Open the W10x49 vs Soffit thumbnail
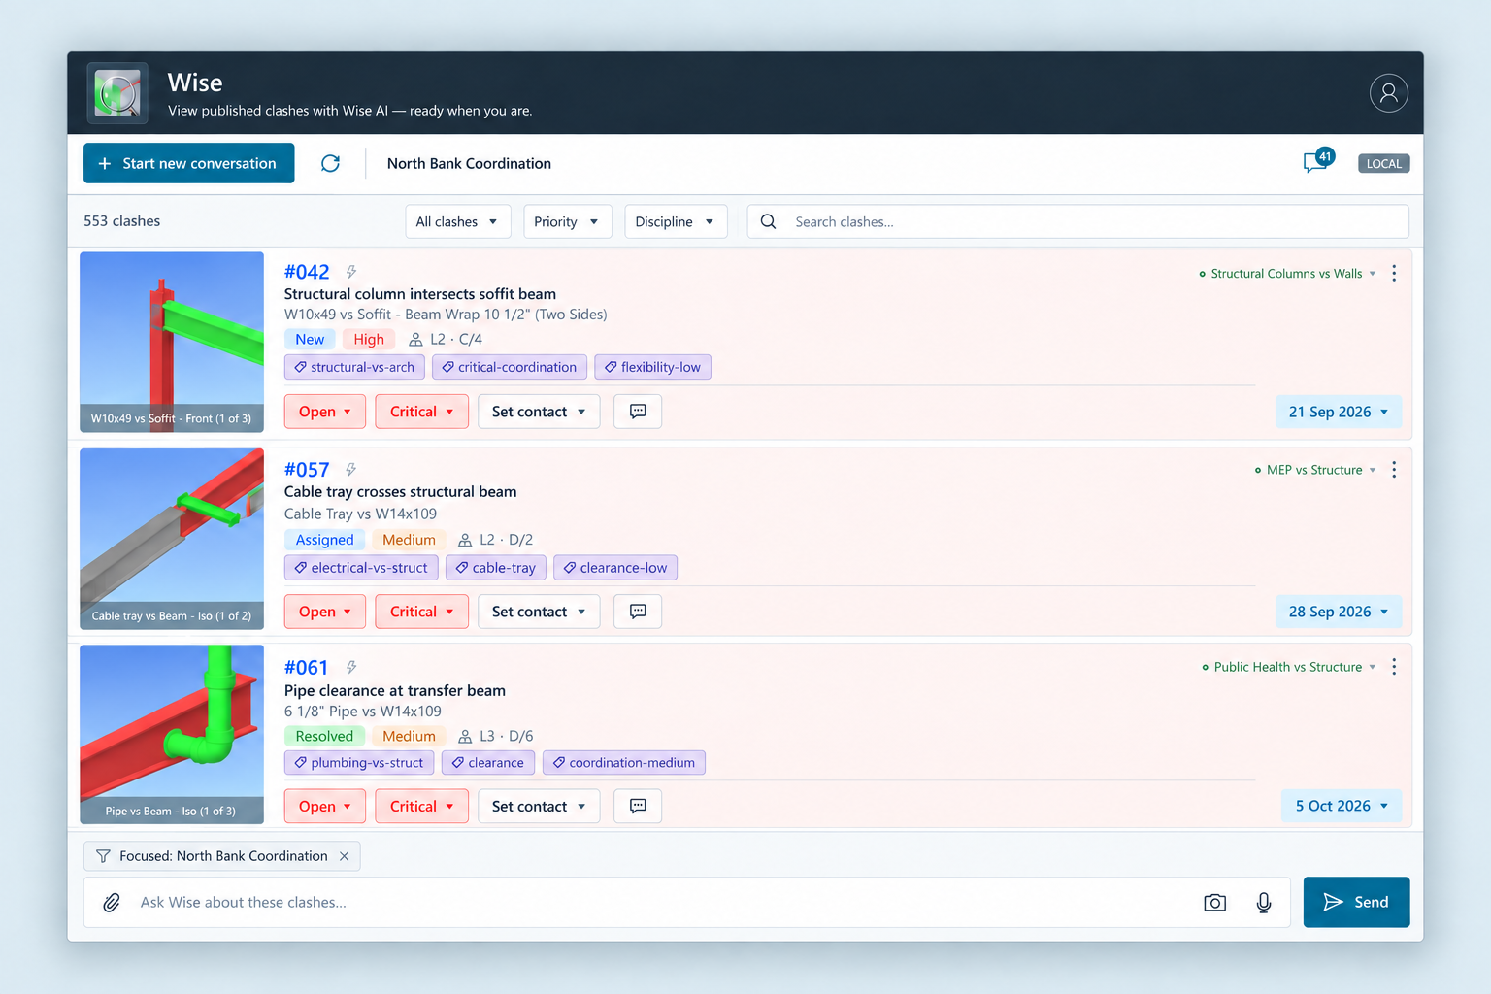 click(172, 342)
